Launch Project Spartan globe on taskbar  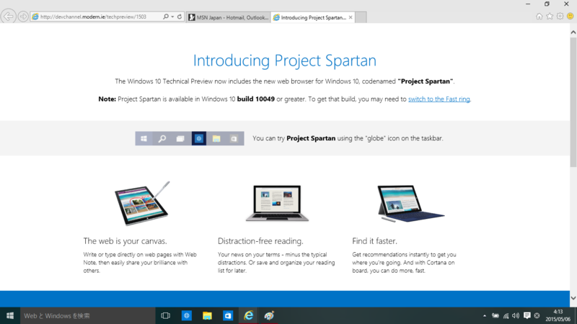pos(187,315)
